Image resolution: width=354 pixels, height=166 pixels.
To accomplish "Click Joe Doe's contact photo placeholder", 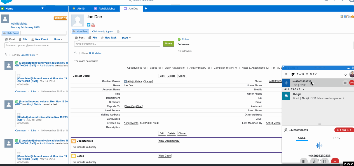I will point(78,21).
